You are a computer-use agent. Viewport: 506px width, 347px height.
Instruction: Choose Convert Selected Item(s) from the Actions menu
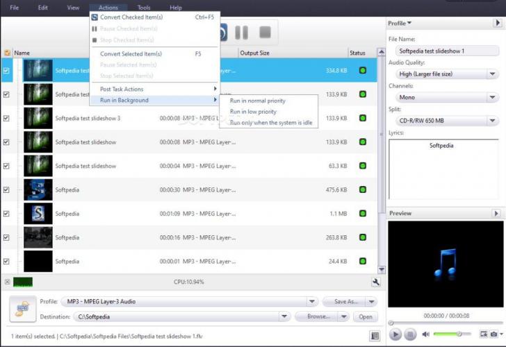coord(155,54)
